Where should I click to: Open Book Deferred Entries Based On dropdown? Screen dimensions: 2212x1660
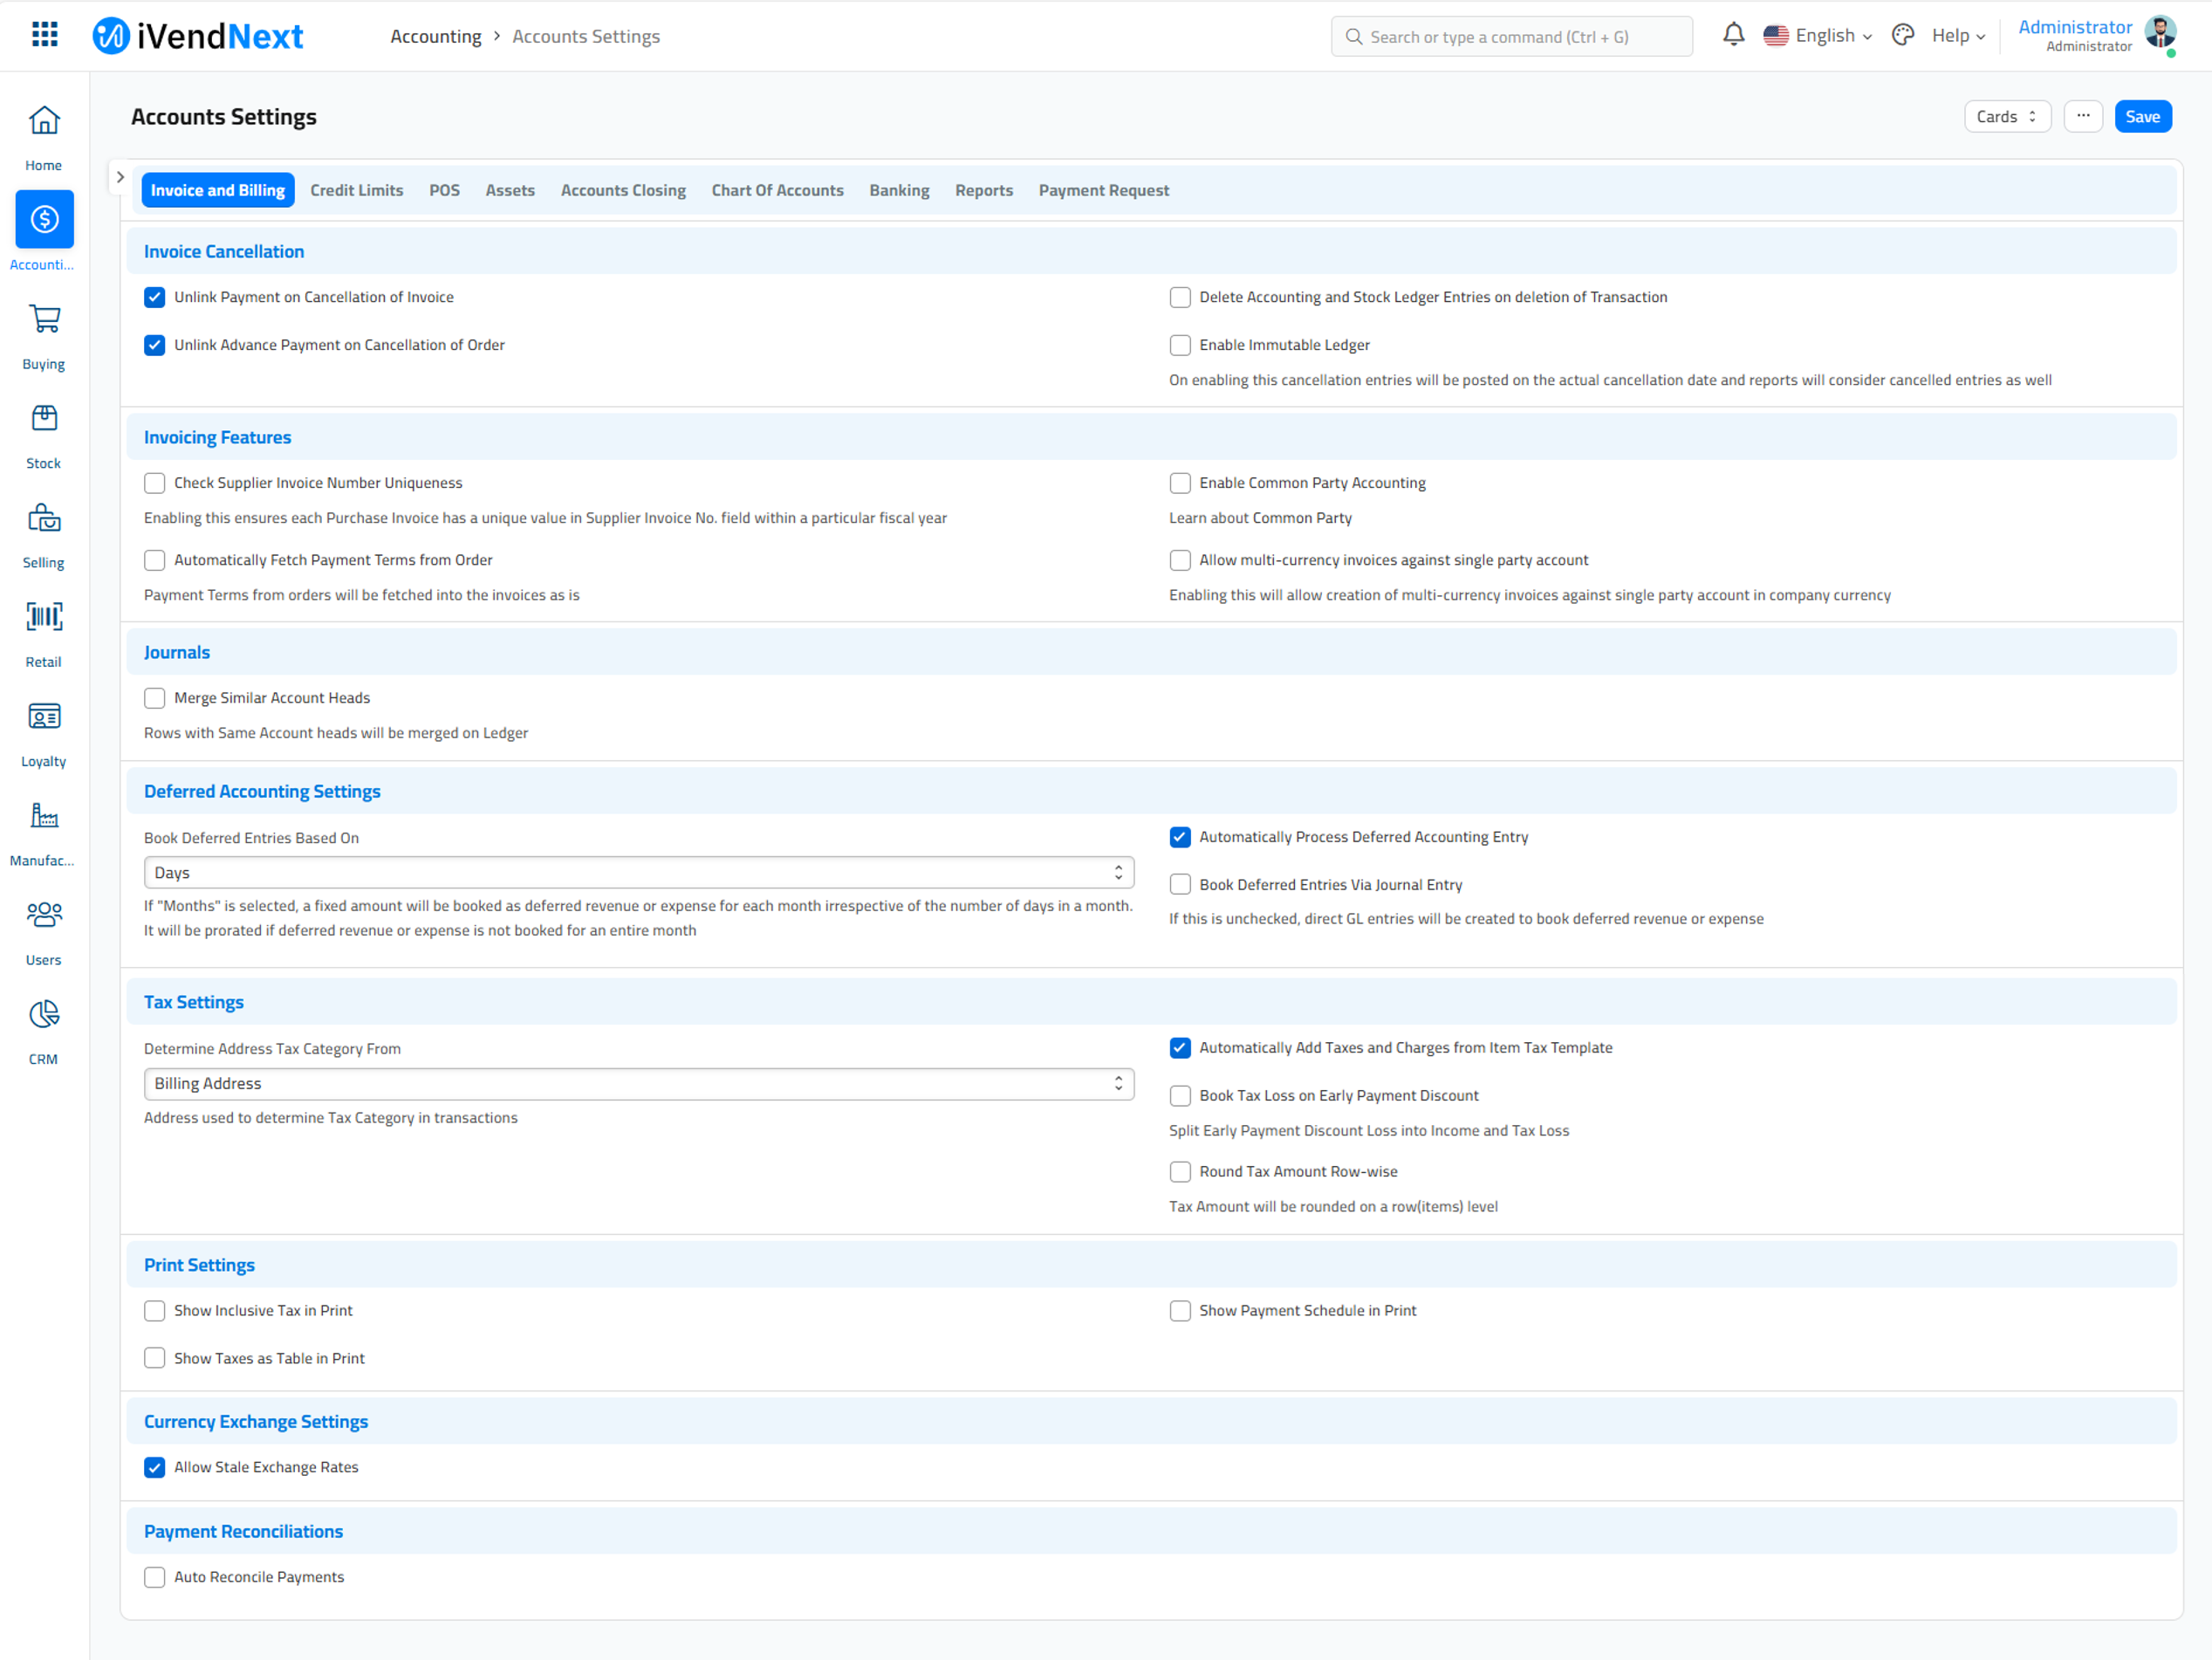pos(638,873)
